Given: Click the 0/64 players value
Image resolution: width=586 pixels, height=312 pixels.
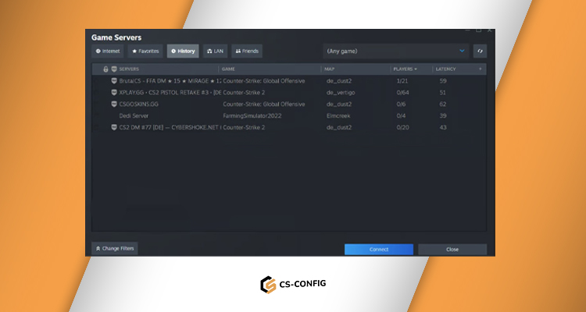Looking at the screenshot, I should point(403,93).
